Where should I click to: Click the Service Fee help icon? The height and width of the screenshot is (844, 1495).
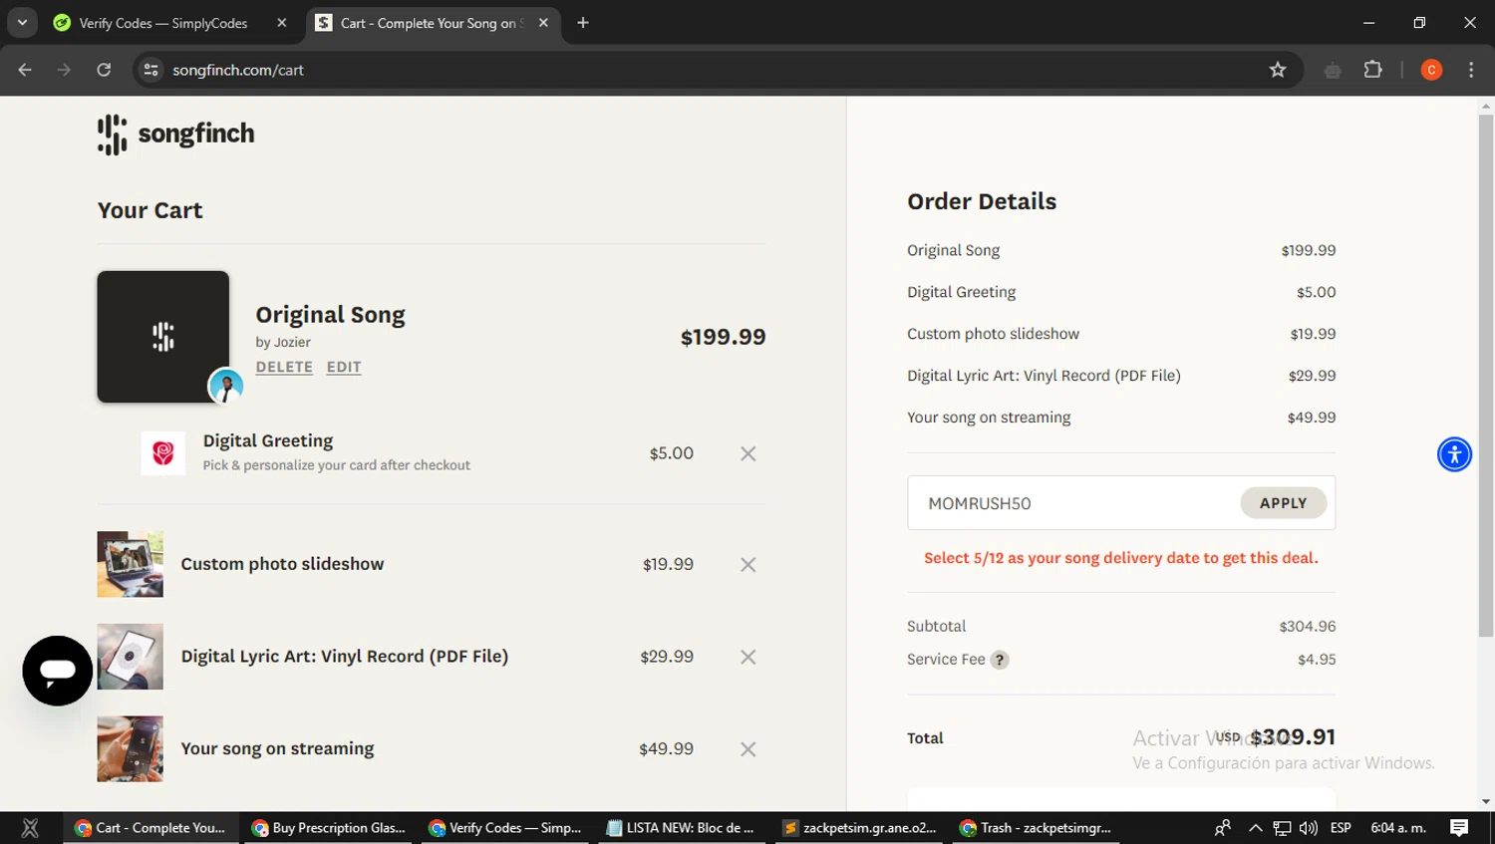click(x=1000, y=660)
